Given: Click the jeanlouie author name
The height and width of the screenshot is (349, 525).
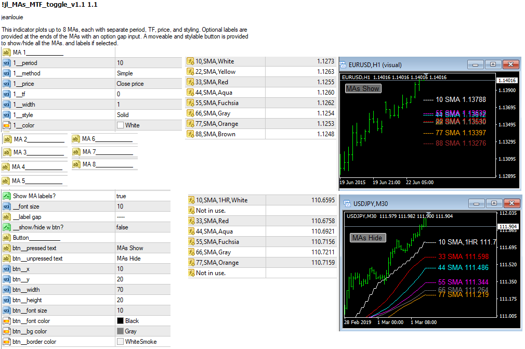Looking at the screenshot, I should point(12,17).
